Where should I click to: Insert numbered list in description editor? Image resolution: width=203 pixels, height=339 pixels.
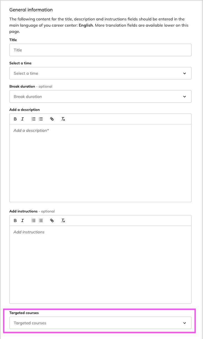click(x=33, y=119)
